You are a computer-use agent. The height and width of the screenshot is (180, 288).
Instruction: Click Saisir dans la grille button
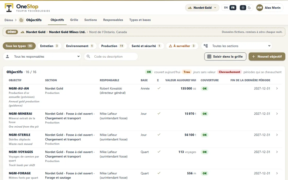225,57
